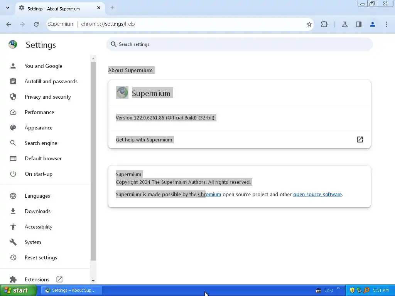Open the Extensions puzzle-piece toolbar icon
The image size is (395, 296).
coord(324,24)
